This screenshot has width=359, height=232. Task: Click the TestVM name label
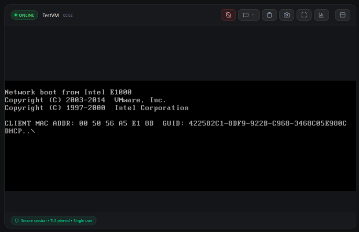pyautogui.click(x=51, y=15)
